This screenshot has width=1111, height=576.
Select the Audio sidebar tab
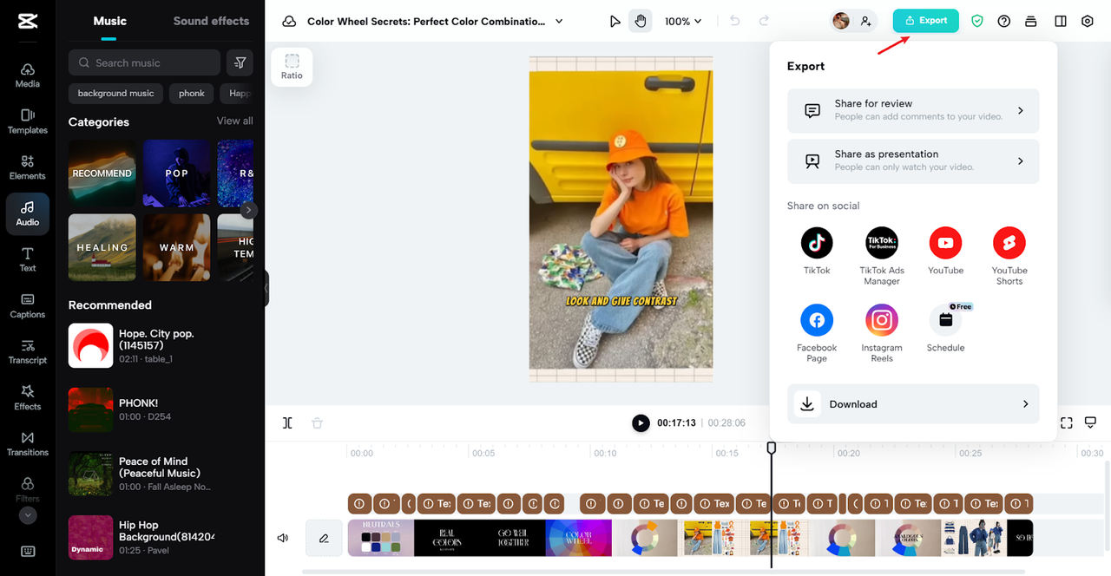pos(28,213)
